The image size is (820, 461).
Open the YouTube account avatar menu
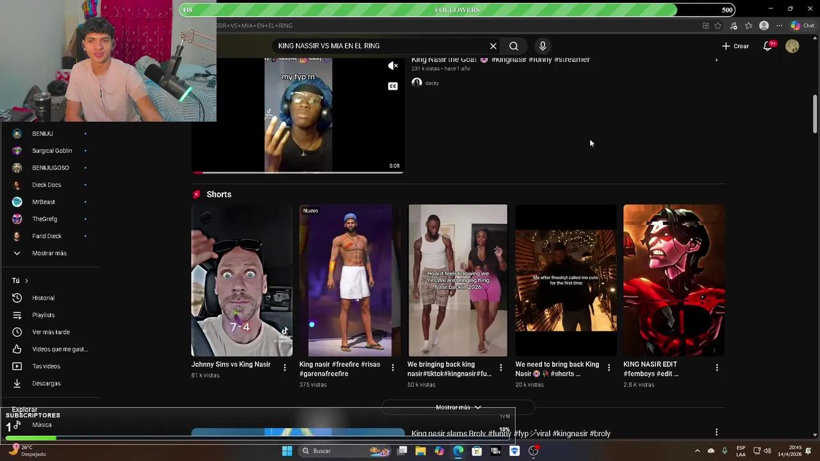792,46
